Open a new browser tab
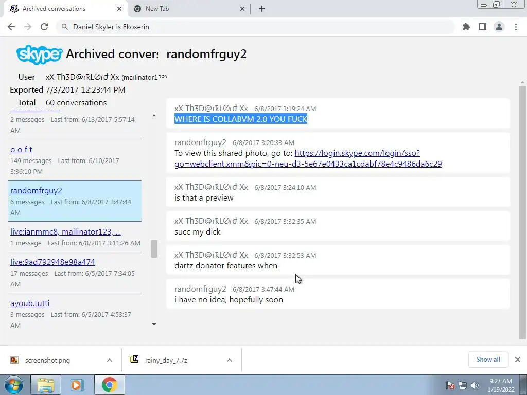Screen dimensions: 527x395 (x=262, y=9)
